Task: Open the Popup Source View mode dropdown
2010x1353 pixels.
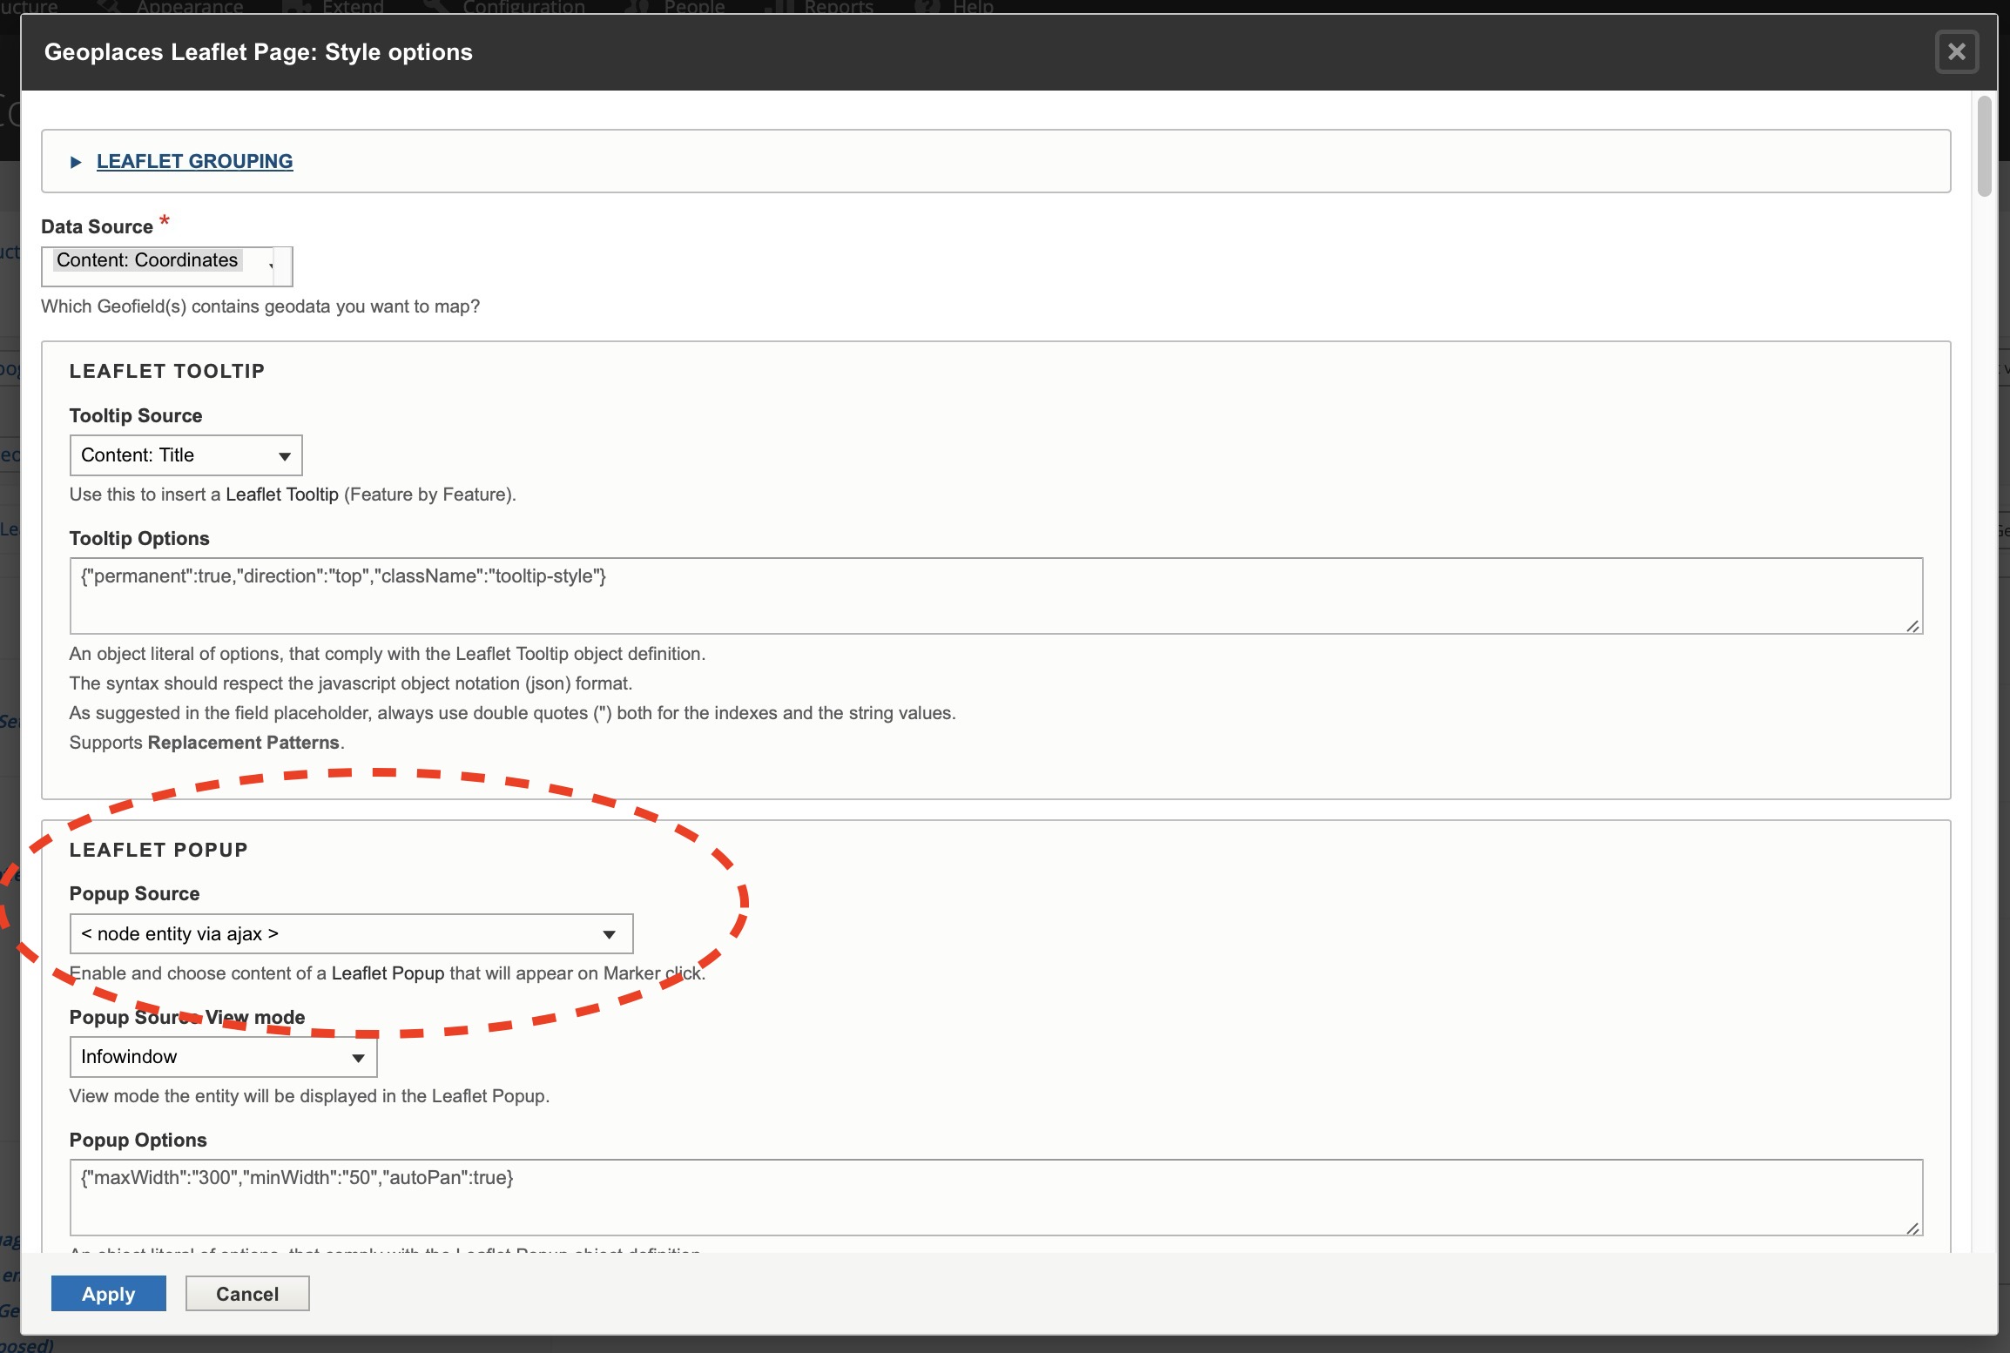Action: click(x=223, y=1057)
